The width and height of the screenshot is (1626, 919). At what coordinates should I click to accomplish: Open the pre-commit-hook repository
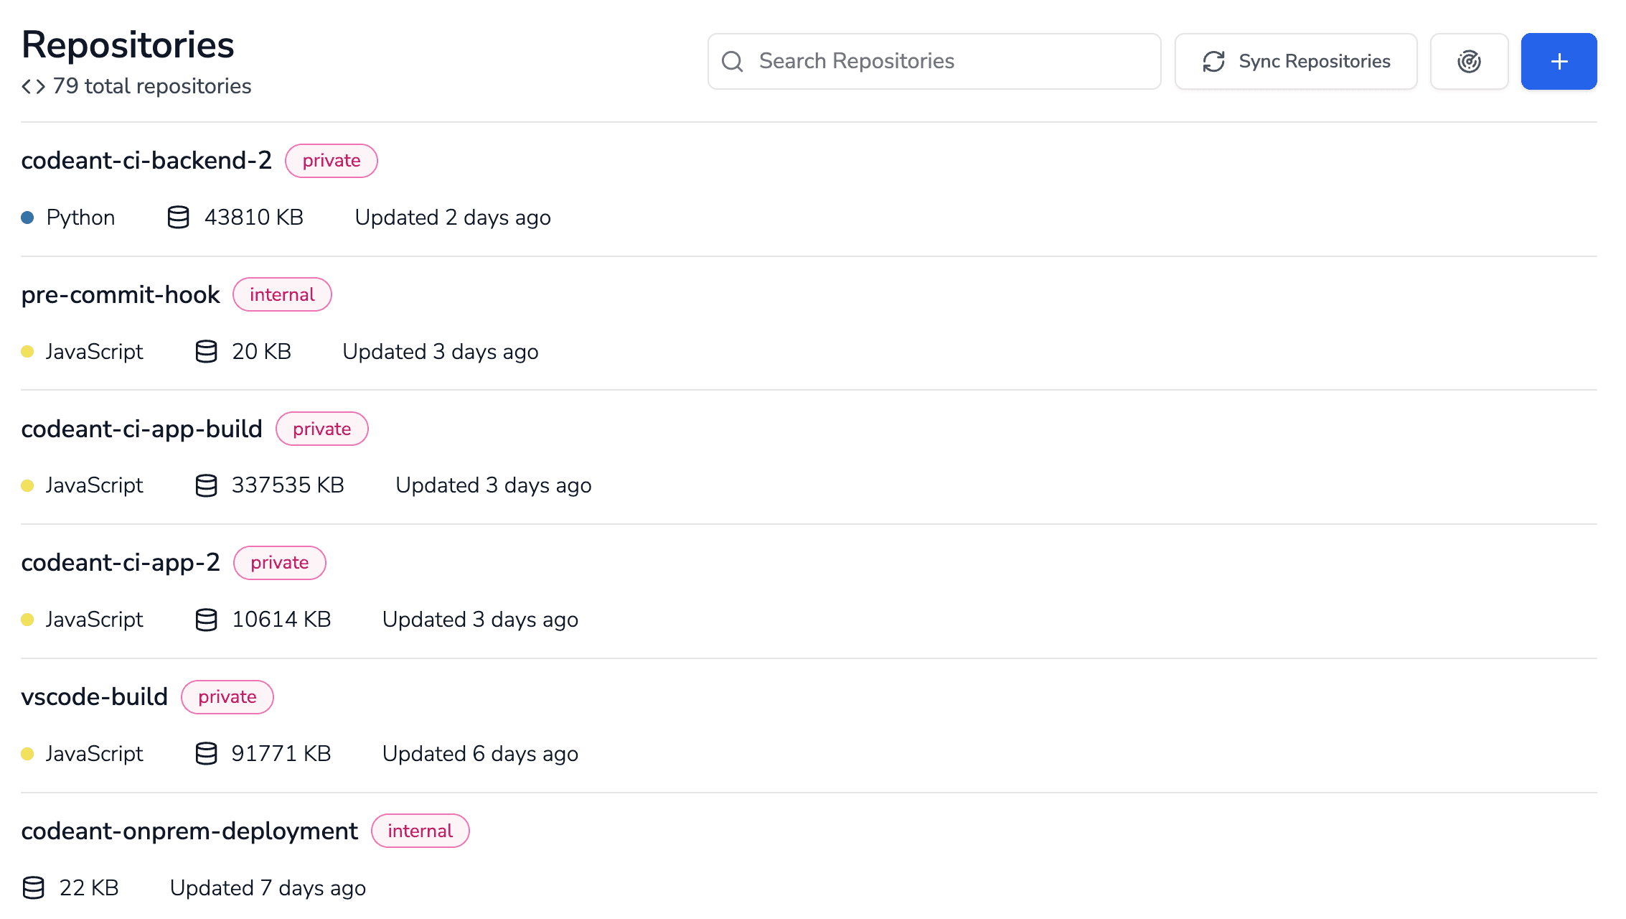[121, 295]
